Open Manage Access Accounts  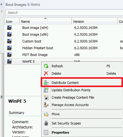82,105
